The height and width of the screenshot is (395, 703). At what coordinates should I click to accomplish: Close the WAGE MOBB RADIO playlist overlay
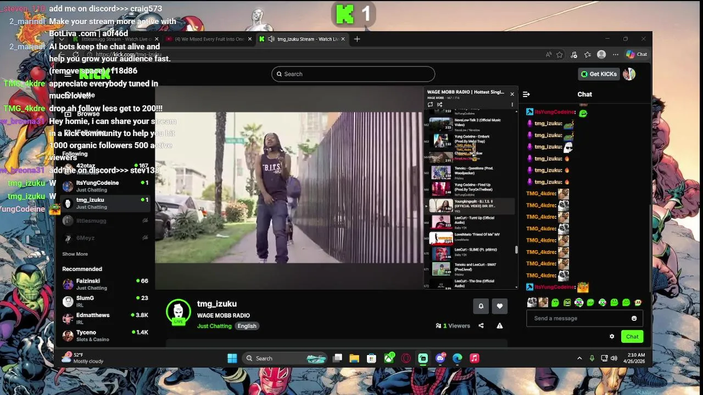512,94
